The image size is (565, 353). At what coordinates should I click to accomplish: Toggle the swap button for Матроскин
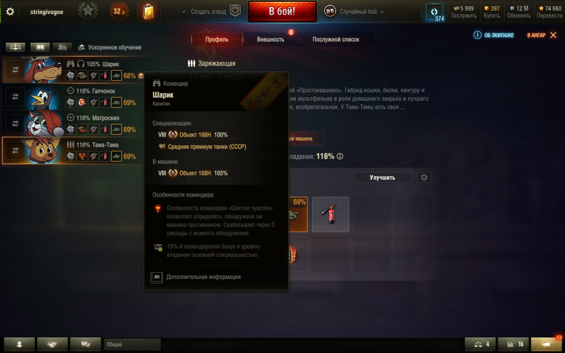(15, 123)
